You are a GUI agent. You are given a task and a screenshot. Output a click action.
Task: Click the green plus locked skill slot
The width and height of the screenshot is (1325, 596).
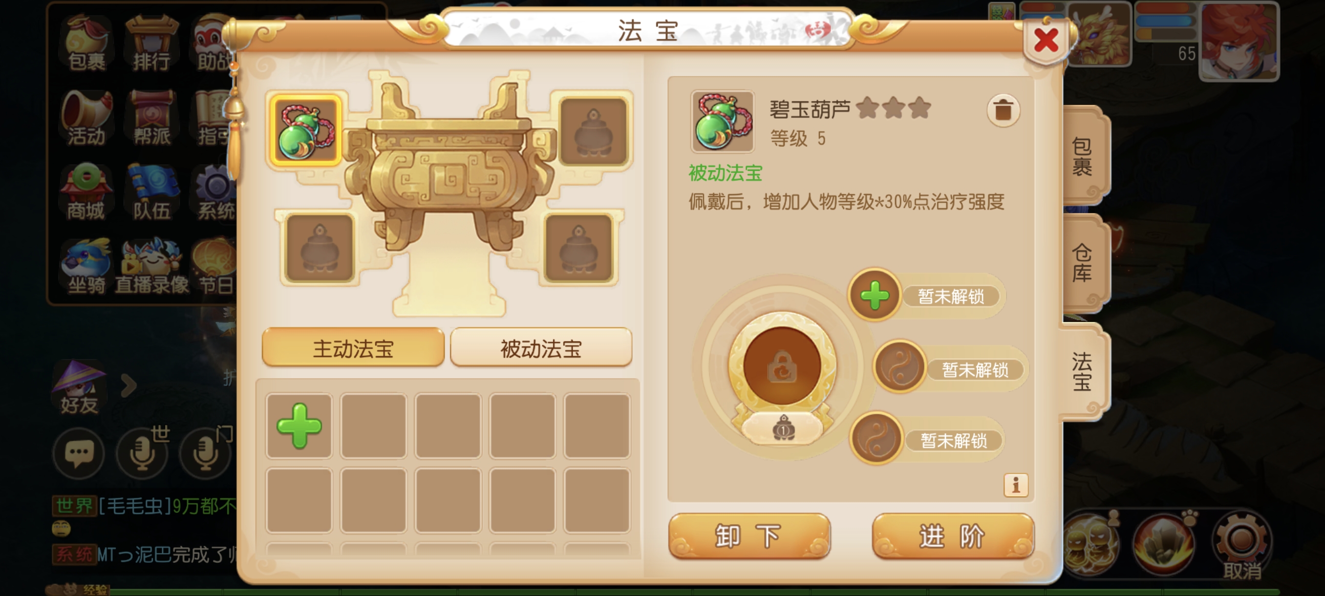tap(875, 295)
